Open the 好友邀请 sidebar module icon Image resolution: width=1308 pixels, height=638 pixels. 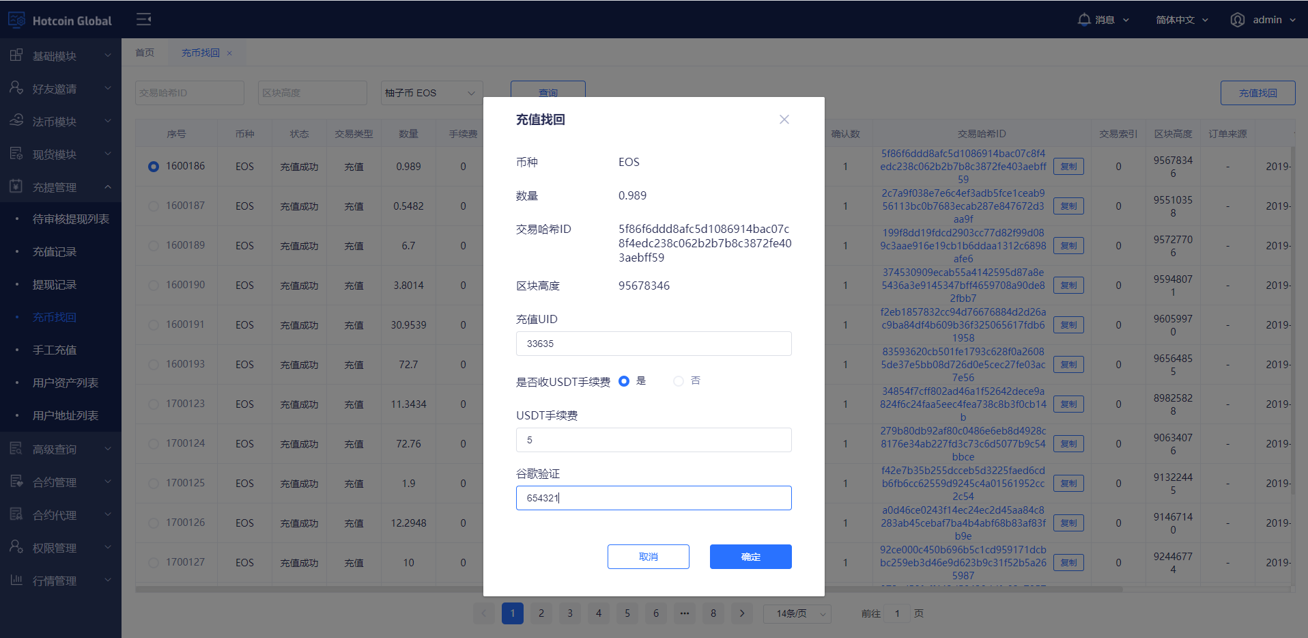pyautogui.click(x=16, y=88)
